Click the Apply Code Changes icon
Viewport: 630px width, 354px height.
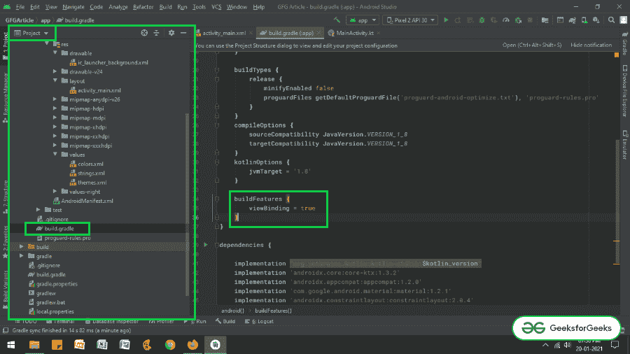click(x=470, y=20)
